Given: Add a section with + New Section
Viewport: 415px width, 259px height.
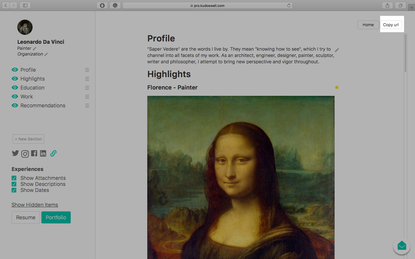Looking at the screenshot, I should click(28, 139).
